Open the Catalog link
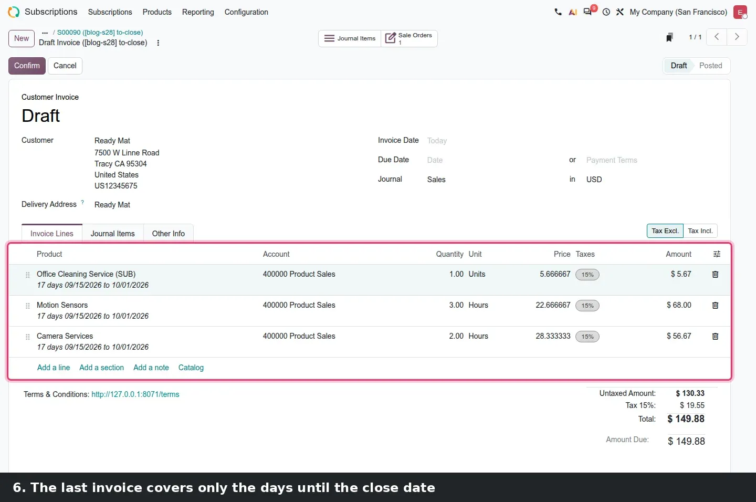 pyautogui.click(x=191, y=368)
